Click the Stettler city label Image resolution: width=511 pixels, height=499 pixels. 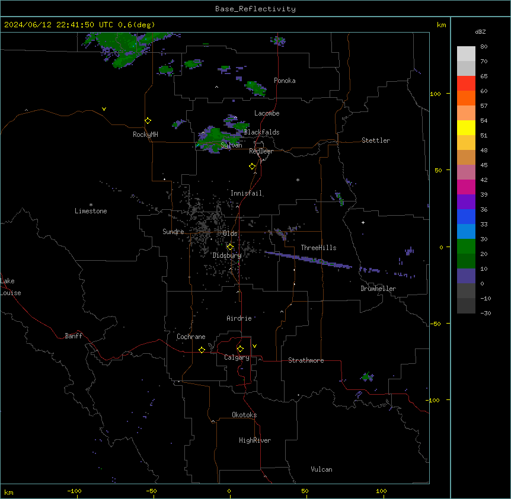(376, 140)
